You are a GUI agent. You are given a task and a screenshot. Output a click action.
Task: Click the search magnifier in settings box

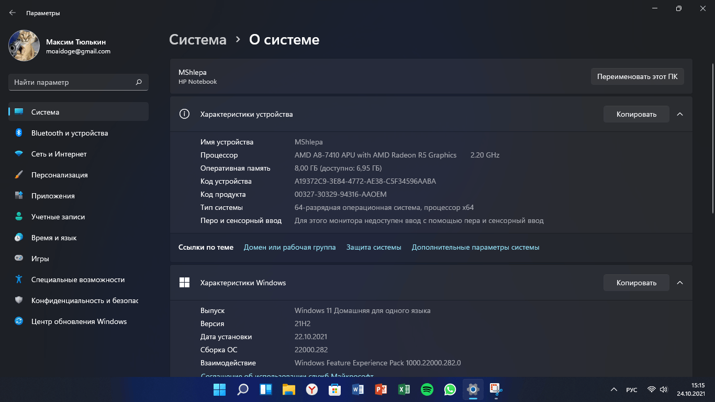tap(139, 82)
